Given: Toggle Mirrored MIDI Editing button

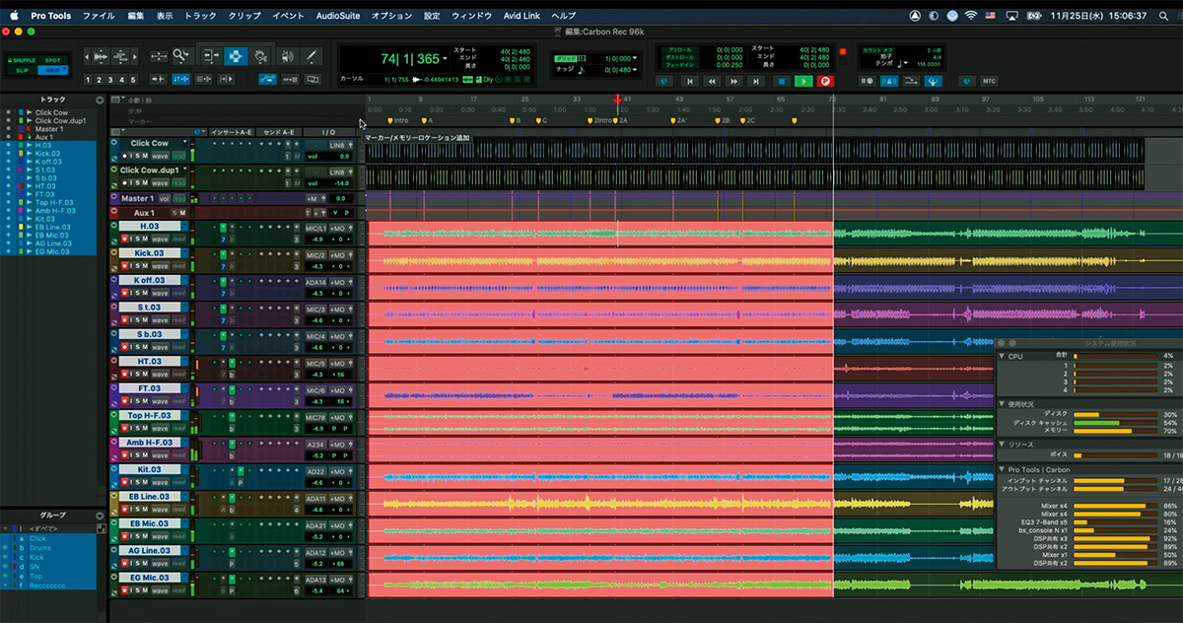Looking at the screenshot, I should [289, 80].
